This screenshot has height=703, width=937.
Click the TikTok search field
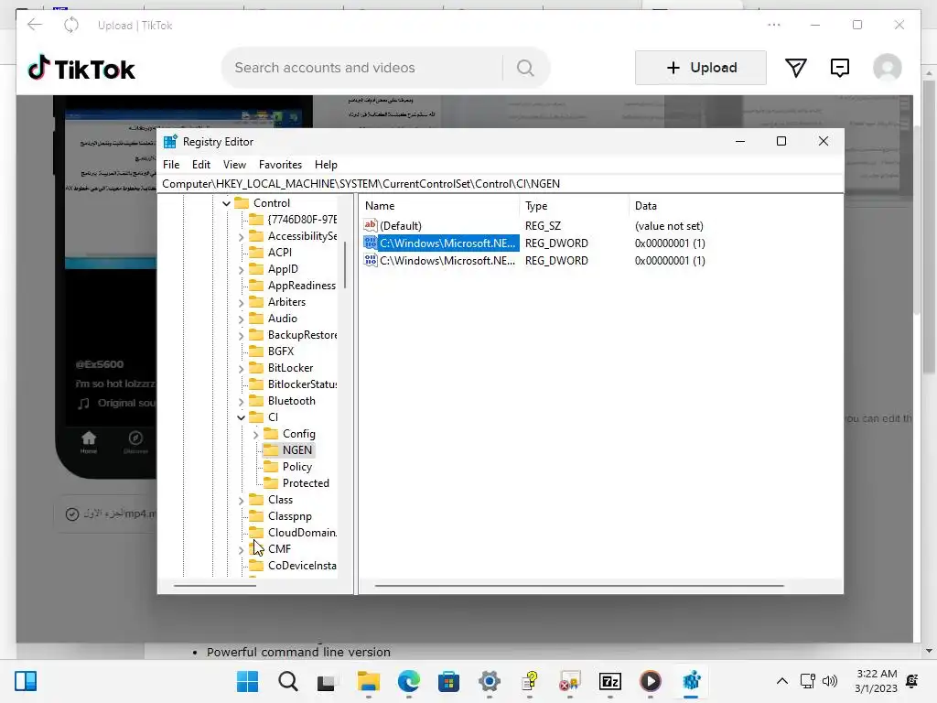(361, 68)
